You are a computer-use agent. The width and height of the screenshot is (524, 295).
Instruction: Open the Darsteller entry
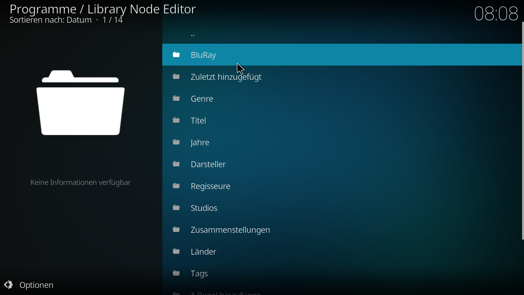(x=342, y=164)
